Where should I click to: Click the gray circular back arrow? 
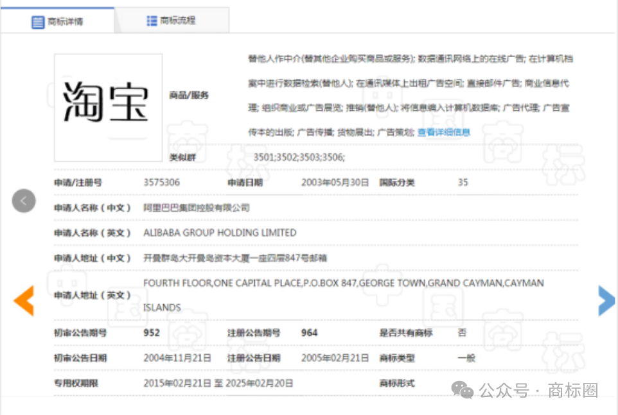click(24, 201)
